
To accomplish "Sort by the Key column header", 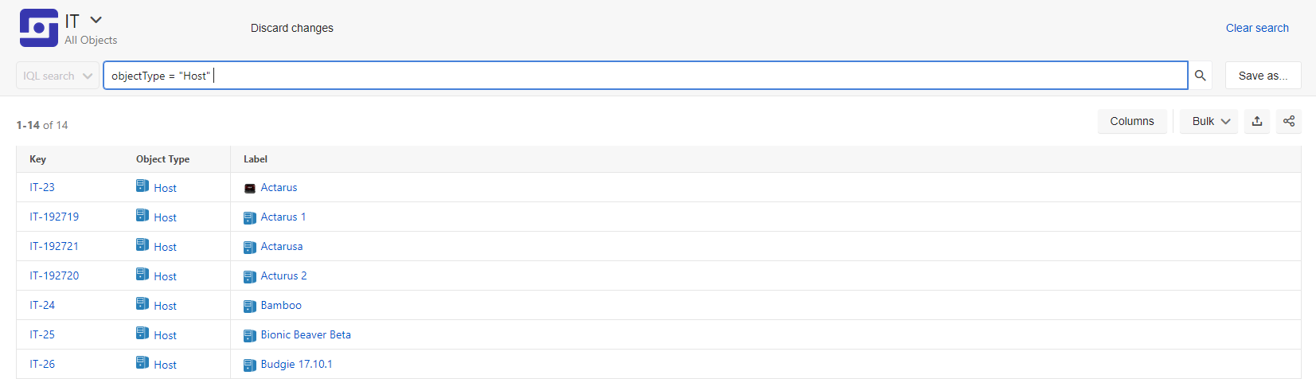I will [38, 159].
